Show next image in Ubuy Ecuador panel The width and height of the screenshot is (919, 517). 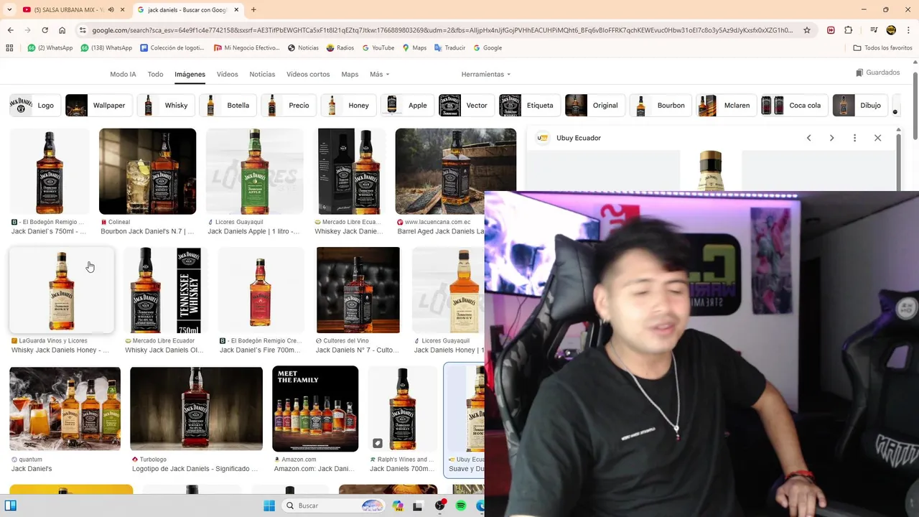tap(831, 138)
